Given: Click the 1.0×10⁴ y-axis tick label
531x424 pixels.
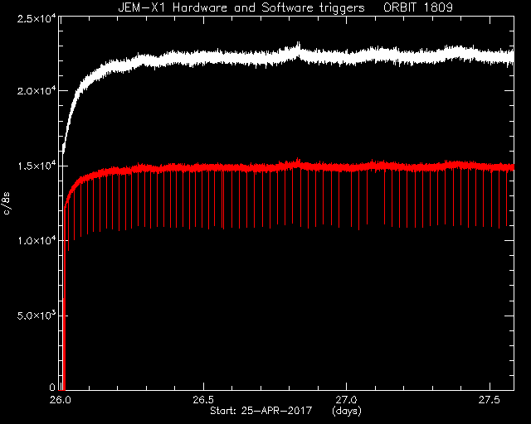Looking at the screenshot, I should coord(37,241).
